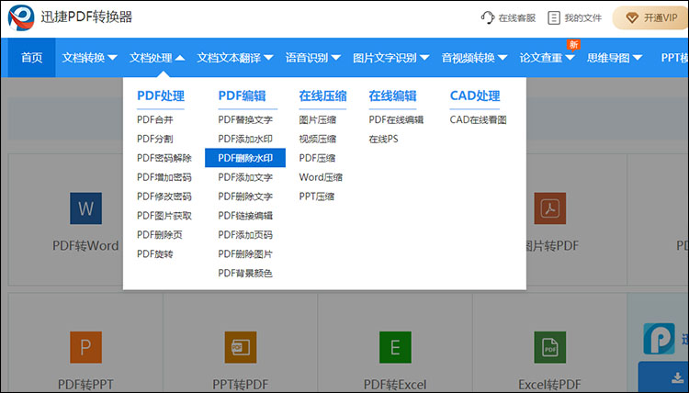Open PDF在线编辑 option
This screenshot has height=393, width=689.
click(396, 119)
